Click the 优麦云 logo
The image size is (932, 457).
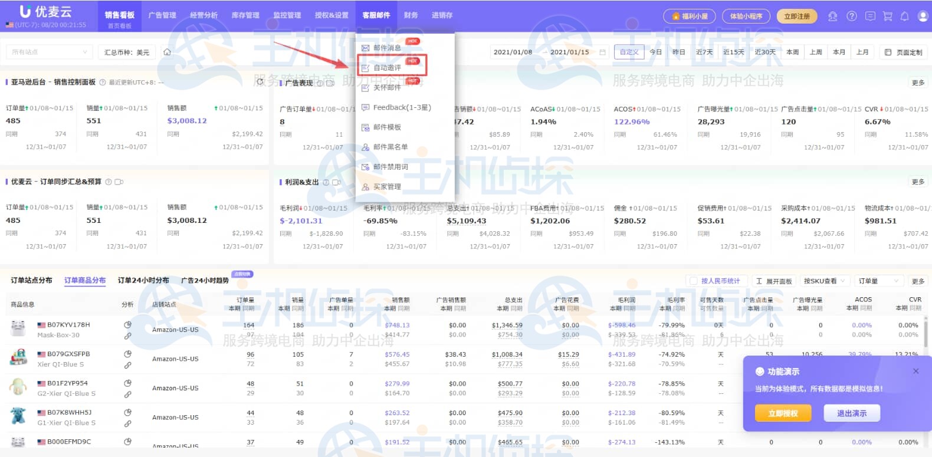pos(46,11)
